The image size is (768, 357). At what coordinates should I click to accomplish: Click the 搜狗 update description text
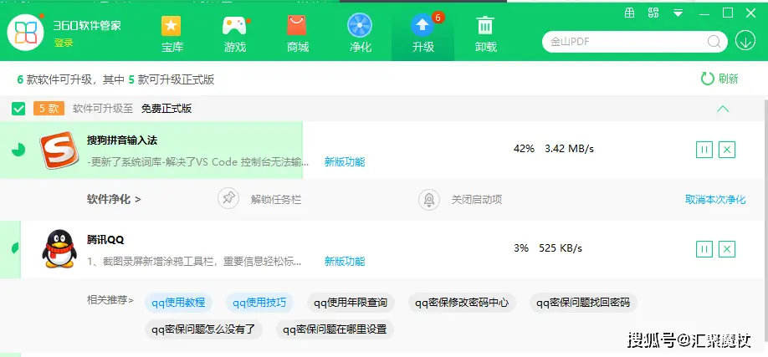click(x=198, y=161)
